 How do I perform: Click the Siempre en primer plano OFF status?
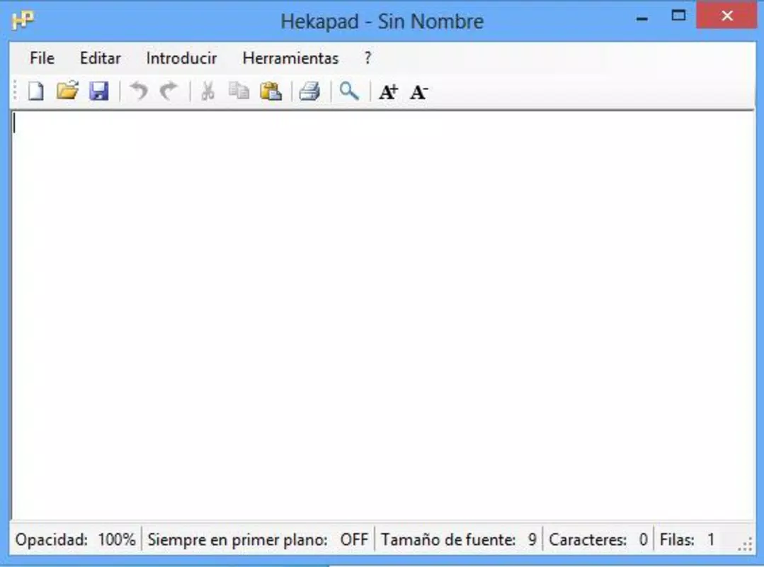tap(258, 539)
